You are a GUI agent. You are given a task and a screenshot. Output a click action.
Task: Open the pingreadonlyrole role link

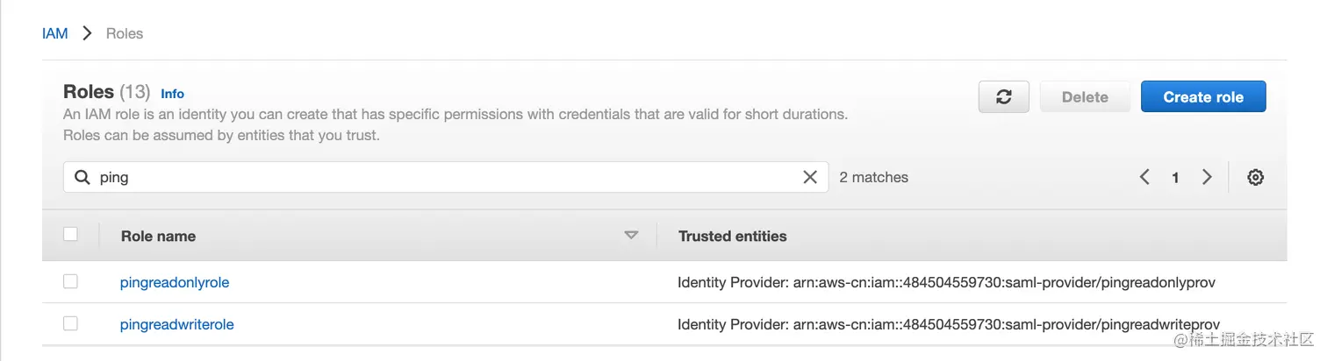pyautogui.click(x=175, y=282)
